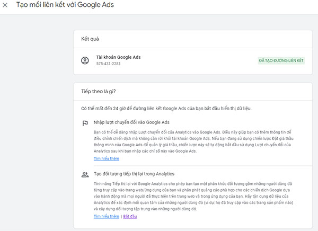318x231 pixels.
Task: Click the Google Ads account avatar icon
Action: click(85, 60)
